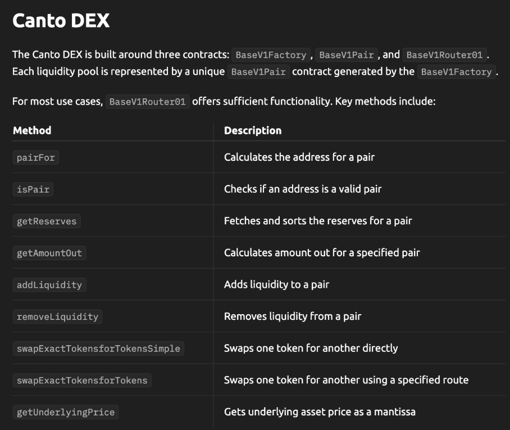Click BaseV1Pair in the second line
The height and width of the screenshot is (430, 510).
pos(258,72)
